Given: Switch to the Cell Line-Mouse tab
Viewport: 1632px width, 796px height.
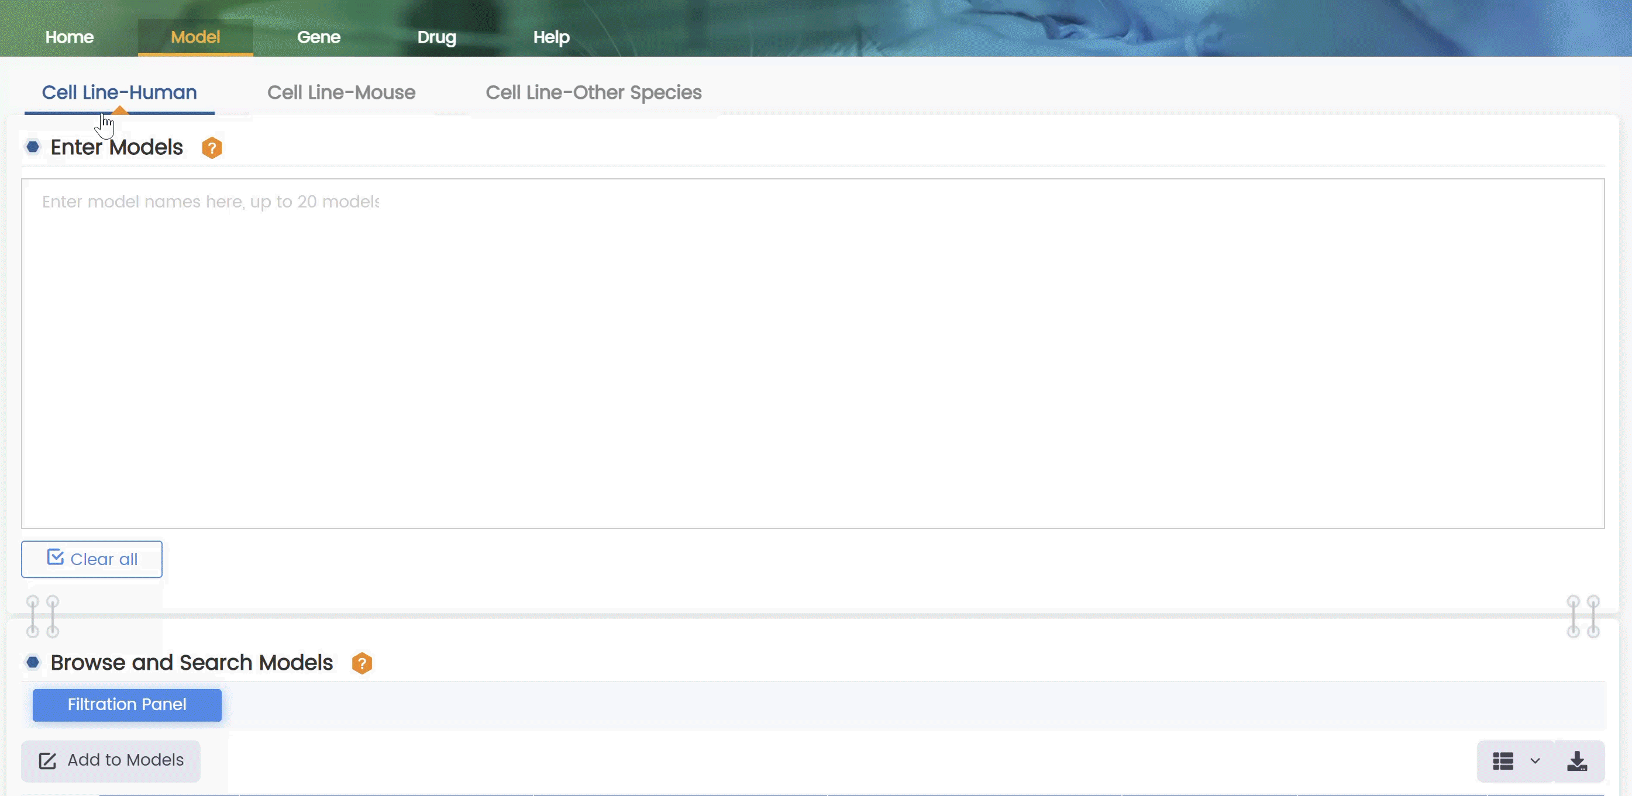Looking at the screenshot, I should point(341,93).
